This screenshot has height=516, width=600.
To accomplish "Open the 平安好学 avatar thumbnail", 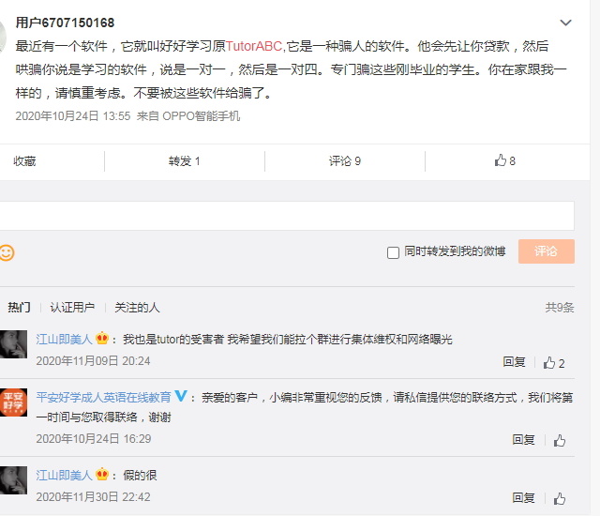I will pos(13,402).
